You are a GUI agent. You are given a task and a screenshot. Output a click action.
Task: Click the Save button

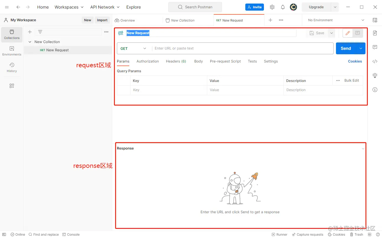[x=317, y=33]
